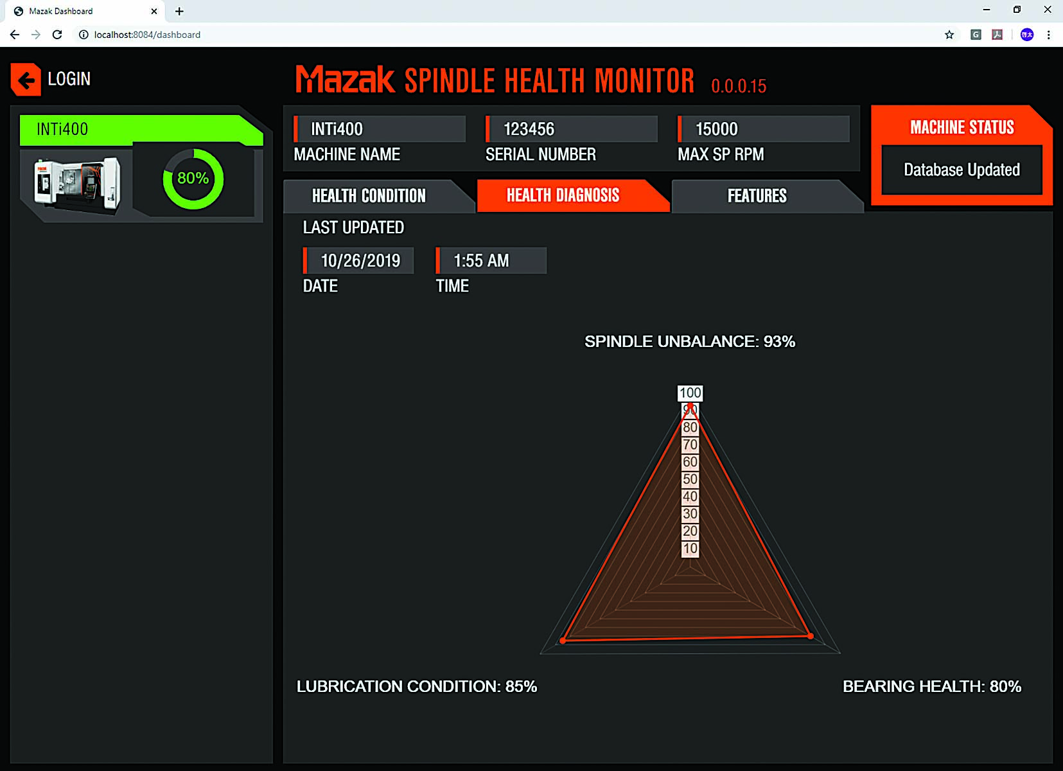Bookmark this page with the star icon
This screenshot has height=771, width=1063.
pos(949,35)
